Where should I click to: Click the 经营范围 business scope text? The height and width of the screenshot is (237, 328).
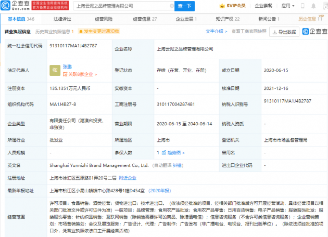click(x=186, y=217)
